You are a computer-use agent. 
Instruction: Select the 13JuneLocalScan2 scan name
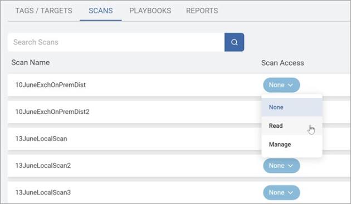coord(43,166)
